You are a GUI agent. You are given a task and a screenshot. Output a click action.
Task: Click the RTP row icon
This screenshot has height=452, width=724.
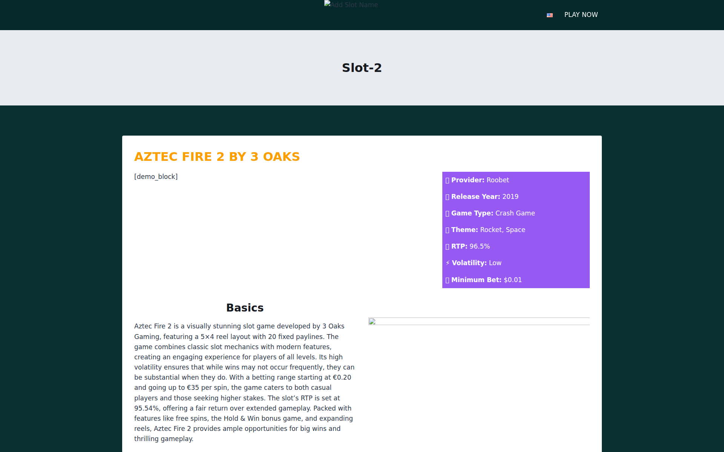click(447, 247)
